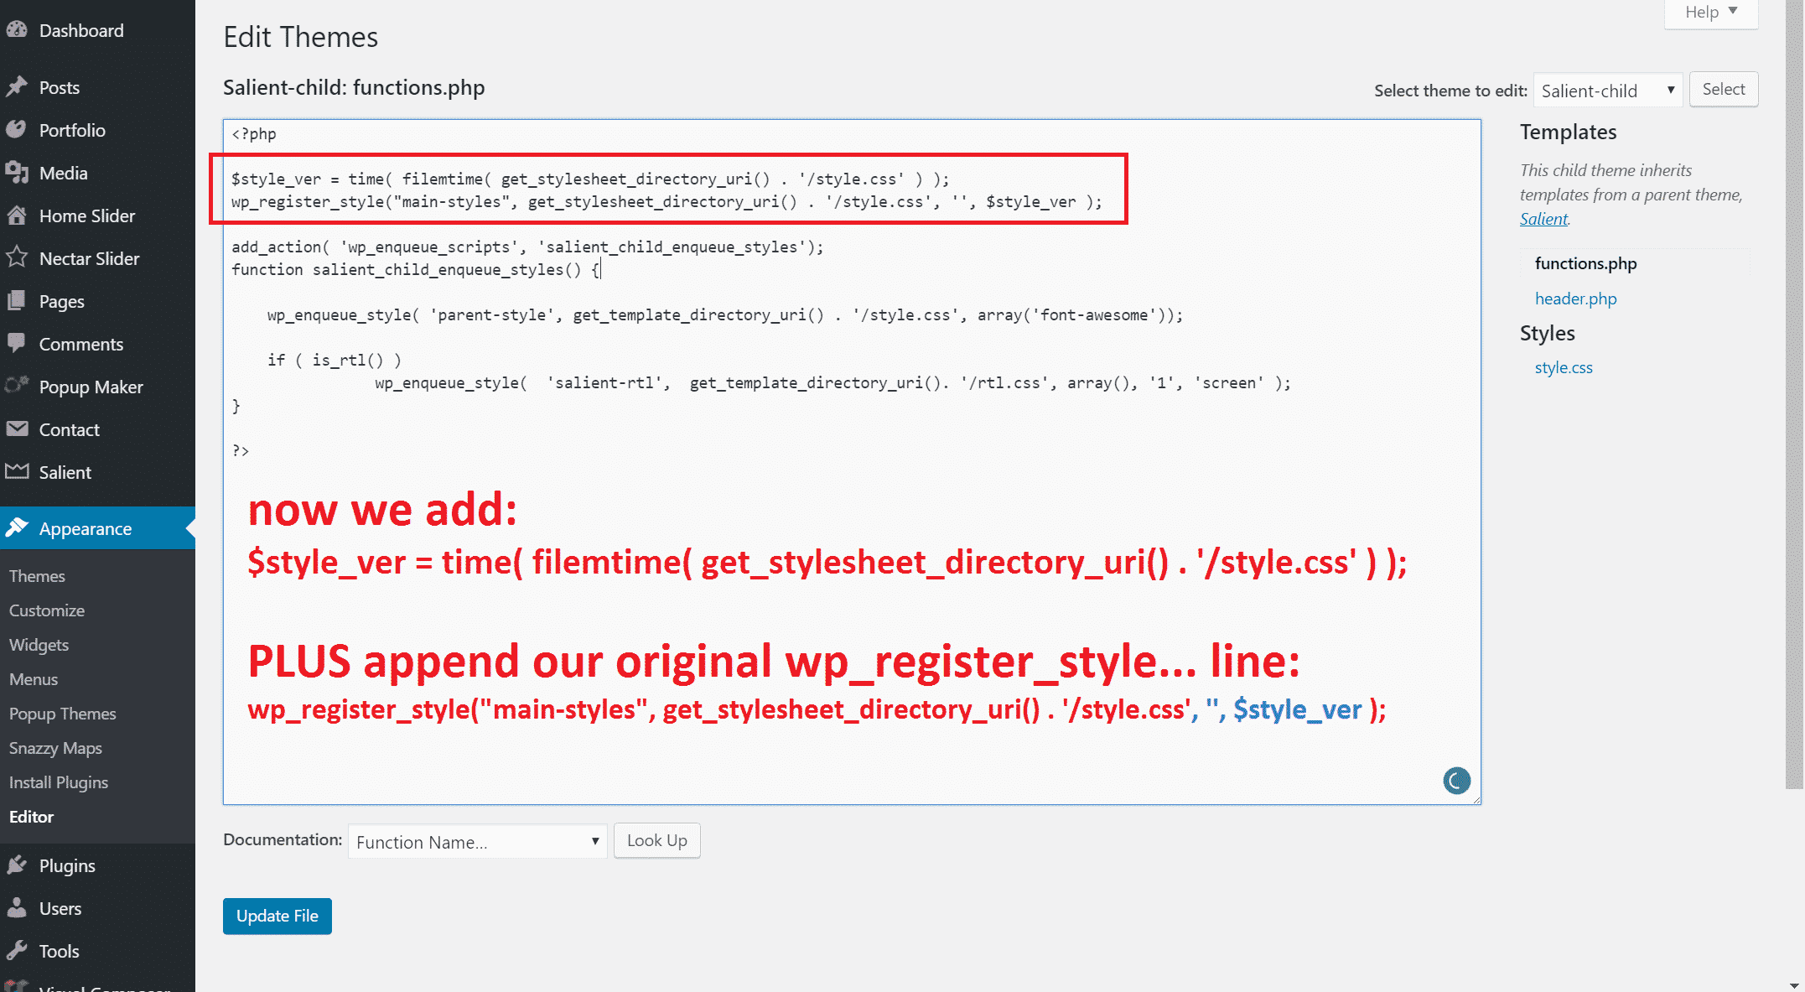The image size is (1805, 992).
Task: Open Popup Maker
Action: coord(91,387)
